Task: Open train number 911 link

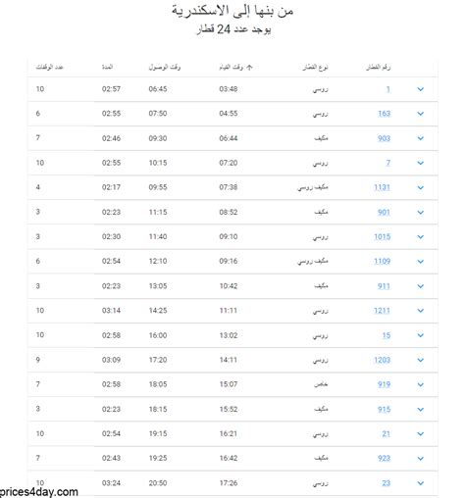Action: 384,286
